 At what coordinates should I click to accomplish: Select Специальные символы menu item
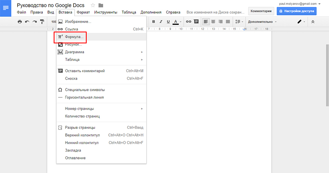[x=101, y=90]
